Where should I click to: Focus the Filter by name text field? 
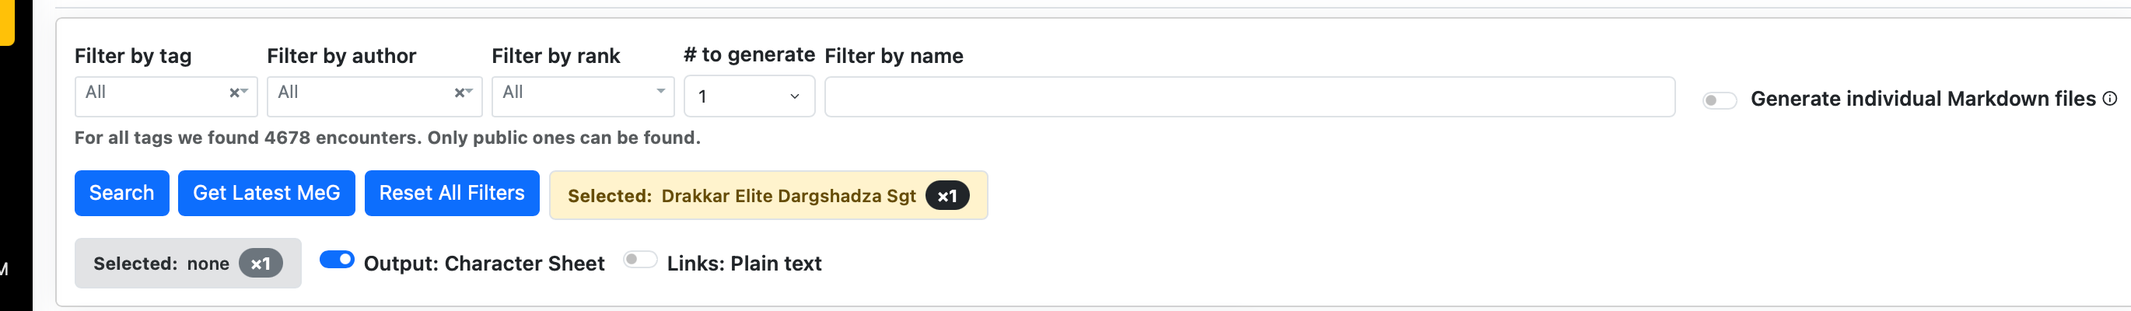tap(1249, 96)
